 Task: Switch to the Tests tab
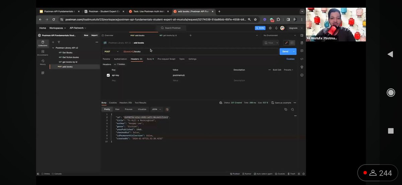tap(182, 59)
